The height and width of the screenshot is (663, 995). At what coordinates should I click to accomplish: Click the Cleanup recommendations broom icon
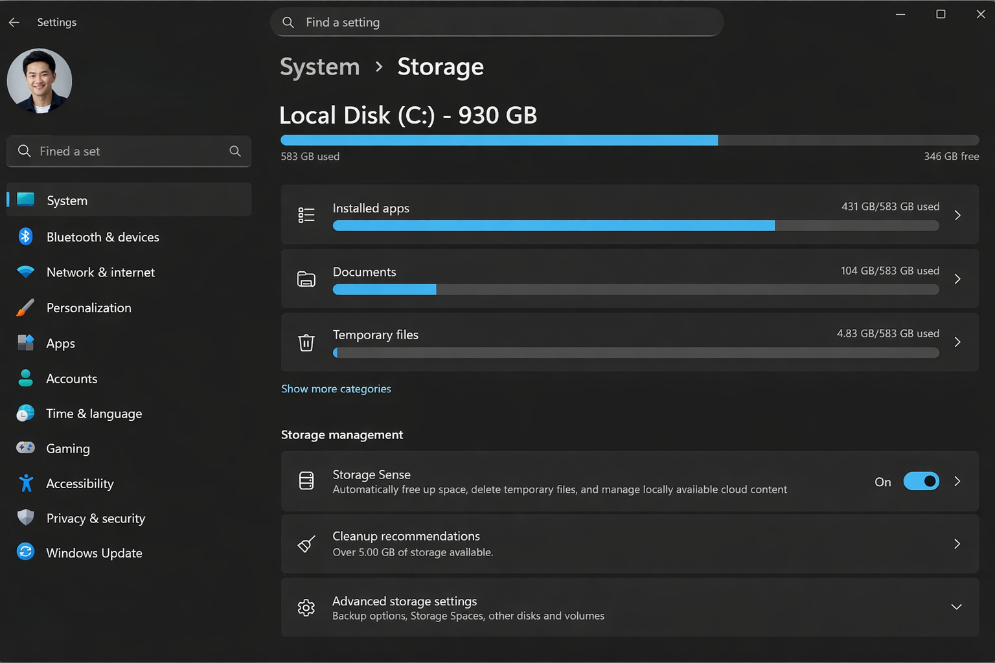[306, 544]
